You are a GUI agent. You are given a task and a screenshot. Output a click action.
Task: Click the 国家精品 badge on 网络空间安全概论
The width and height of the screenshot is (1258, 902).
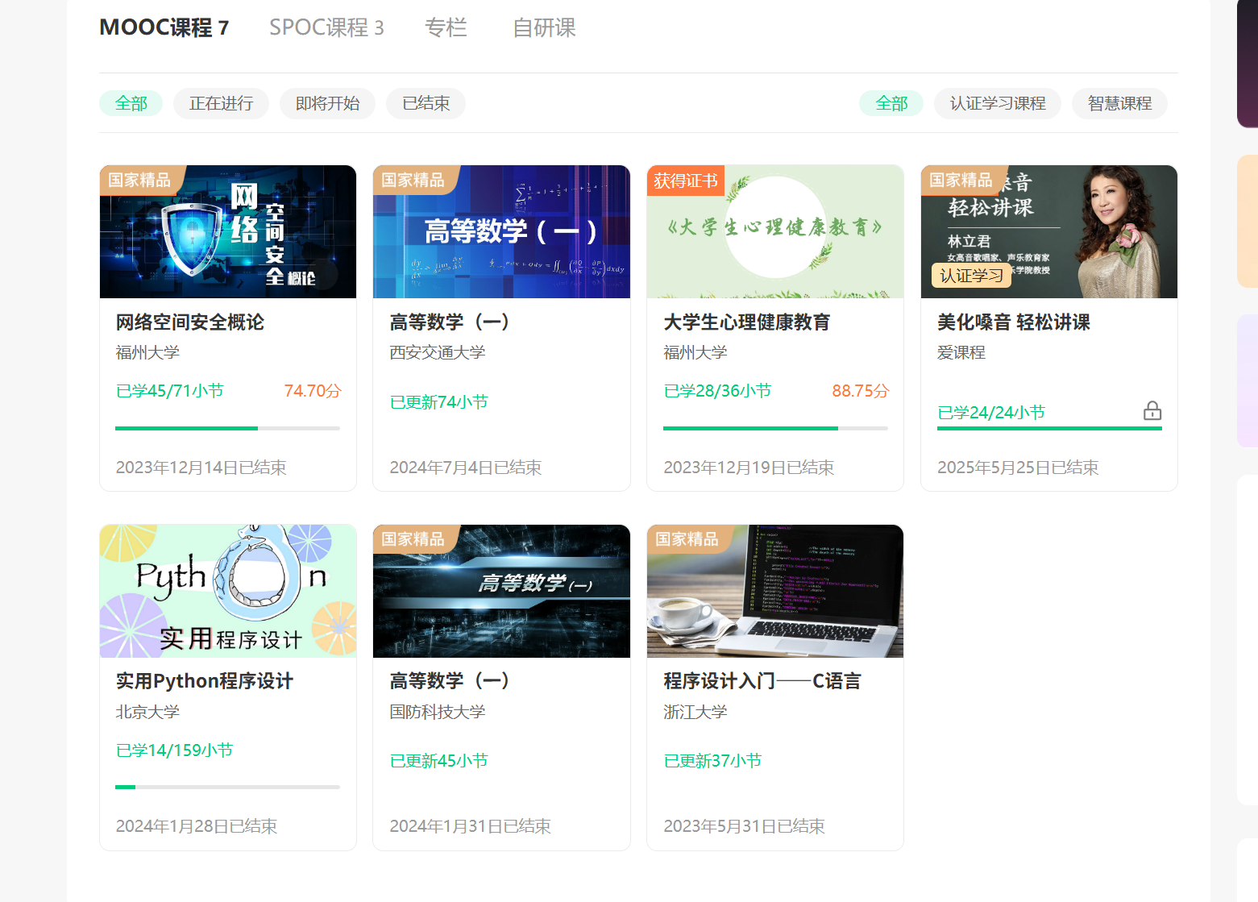(138, 181)
